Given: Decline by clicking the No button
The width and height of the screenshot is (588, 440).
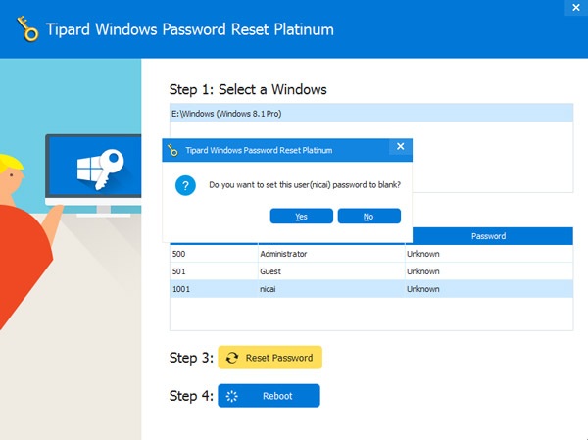Looking at the screenshot, I should [x=369, y=216].
